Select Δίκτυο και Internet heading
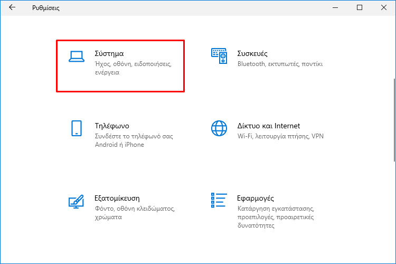Screen dimensions: 396x264 (268, 126)
